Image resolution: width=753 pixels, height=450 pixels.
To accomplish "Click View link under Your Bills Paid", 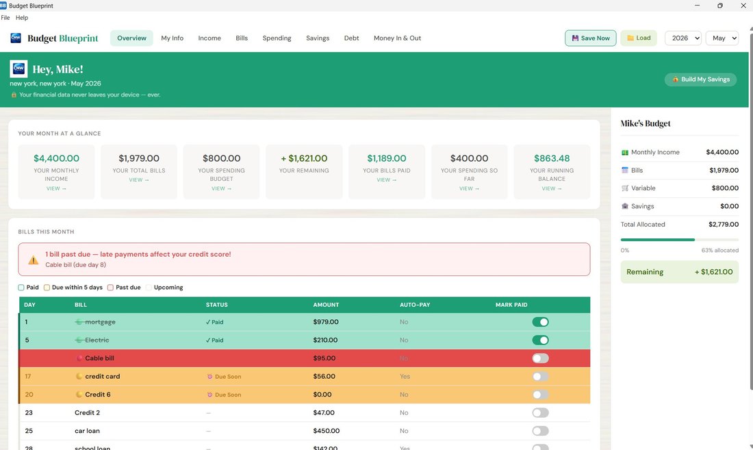I will pos(387,180).
